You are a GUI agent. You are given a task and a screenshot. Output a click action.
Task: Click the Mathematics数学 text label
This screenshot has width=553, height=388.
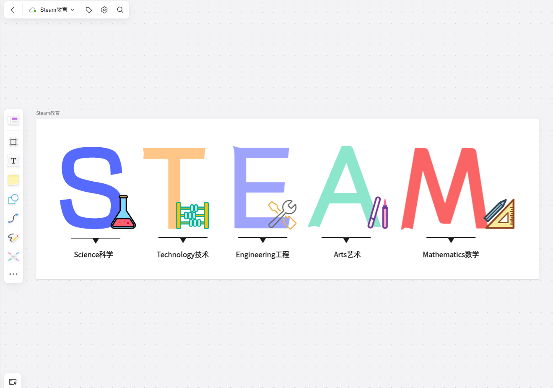[451, 255]
